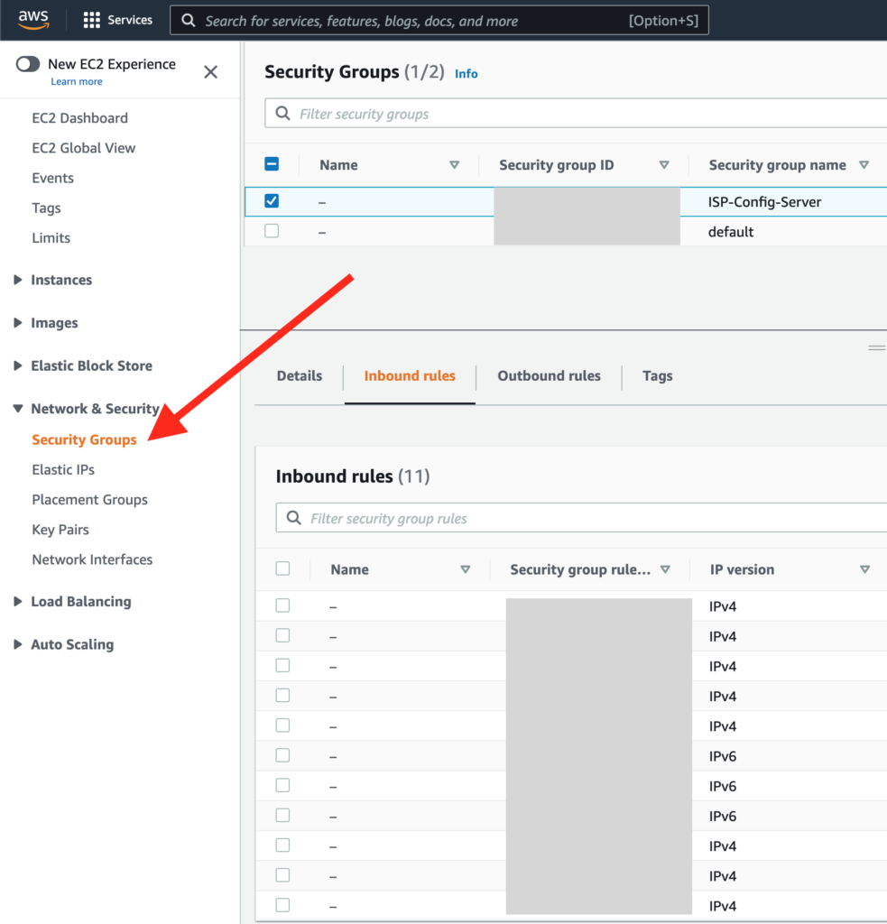Open Events in the sidebar
The image size is (887, 924).
(x=52, y=178)
